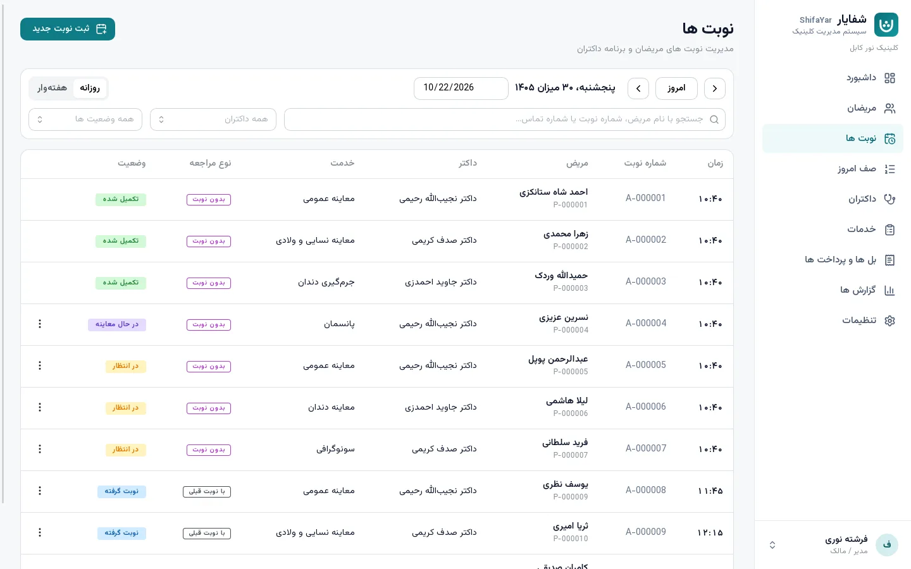Screen dimensions: 911x569
Task: Click kebab menu for A-000009 row
Action: pyautogui.click(x=40, y=532)
